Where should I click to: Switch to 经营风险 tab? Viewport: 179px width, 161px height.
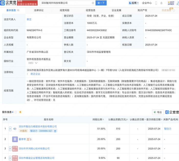click(x=65, y=10)
